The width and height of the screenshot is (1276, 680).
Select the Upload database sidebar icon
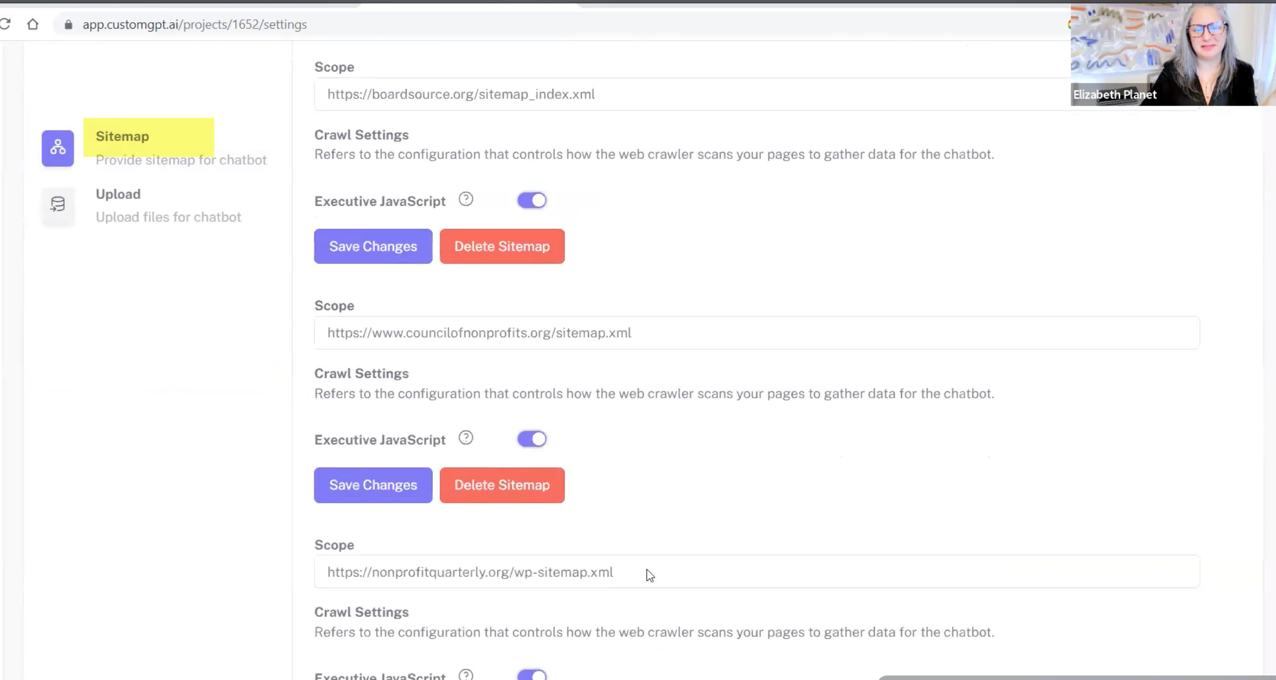pyautogui.click(x=58, y=205)
